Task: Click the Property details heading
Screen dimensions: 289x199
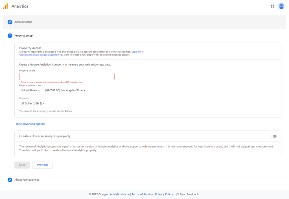Action: tap(30, 48)
